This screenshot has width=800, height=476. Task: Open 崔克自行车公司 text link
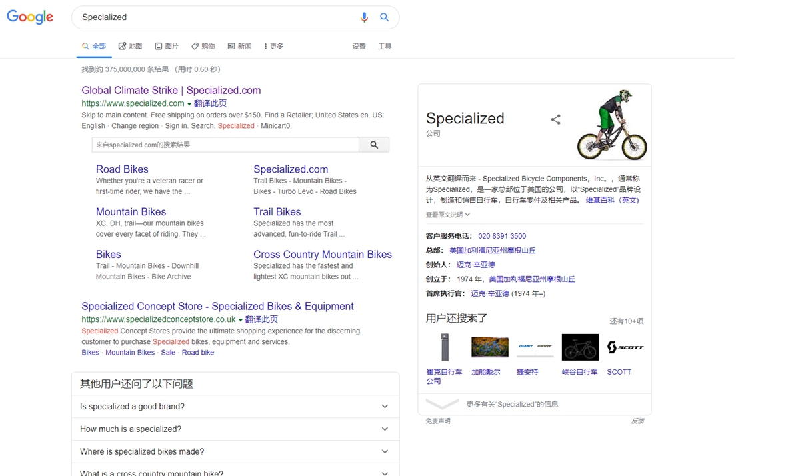coord(444,377)
